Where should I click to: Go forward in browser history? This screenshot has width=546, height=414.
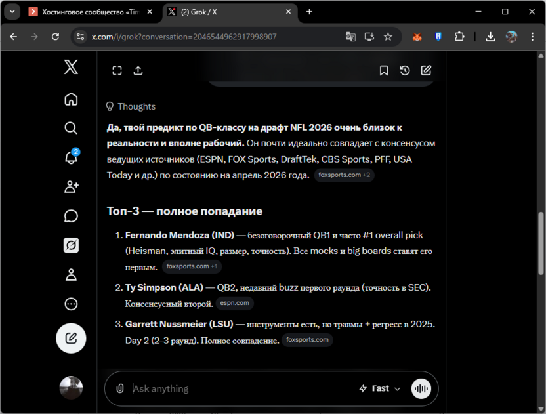tap(34, 37)
